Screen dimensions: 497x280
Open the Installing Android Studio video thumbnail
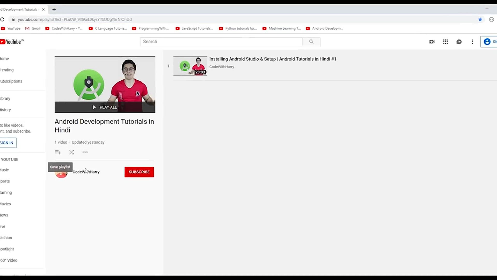pyautogui.click(x=190, y=66)
